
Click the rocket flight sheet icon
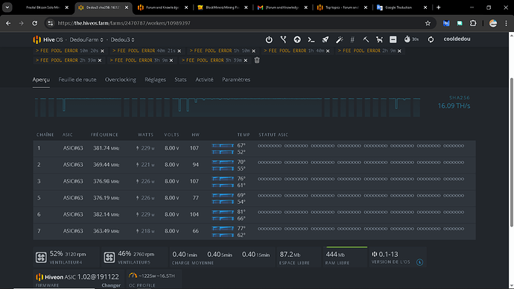click(x=326, y=39)
